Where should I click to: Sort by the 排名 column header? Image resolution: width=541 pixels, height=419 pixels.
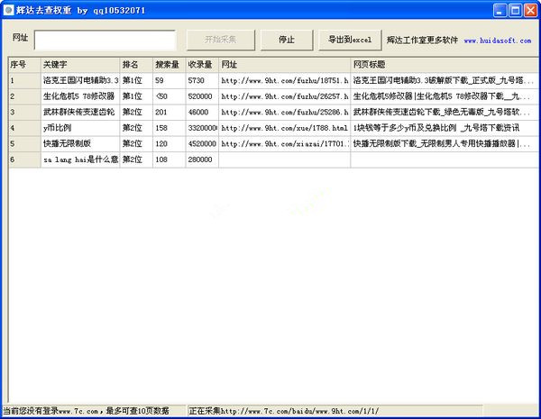tap(136, 65)
